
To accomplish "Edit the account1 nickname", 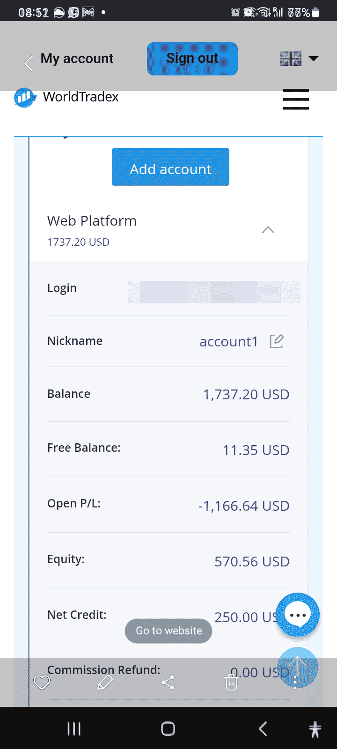I will click(277, 341).
